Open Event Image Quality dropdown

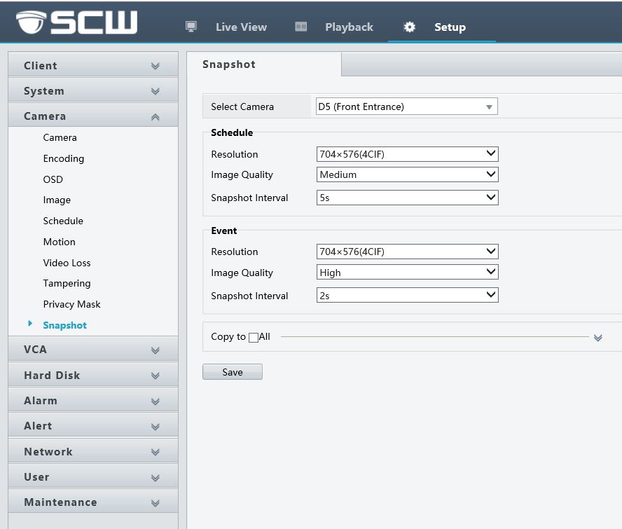[x=406, y=273]
